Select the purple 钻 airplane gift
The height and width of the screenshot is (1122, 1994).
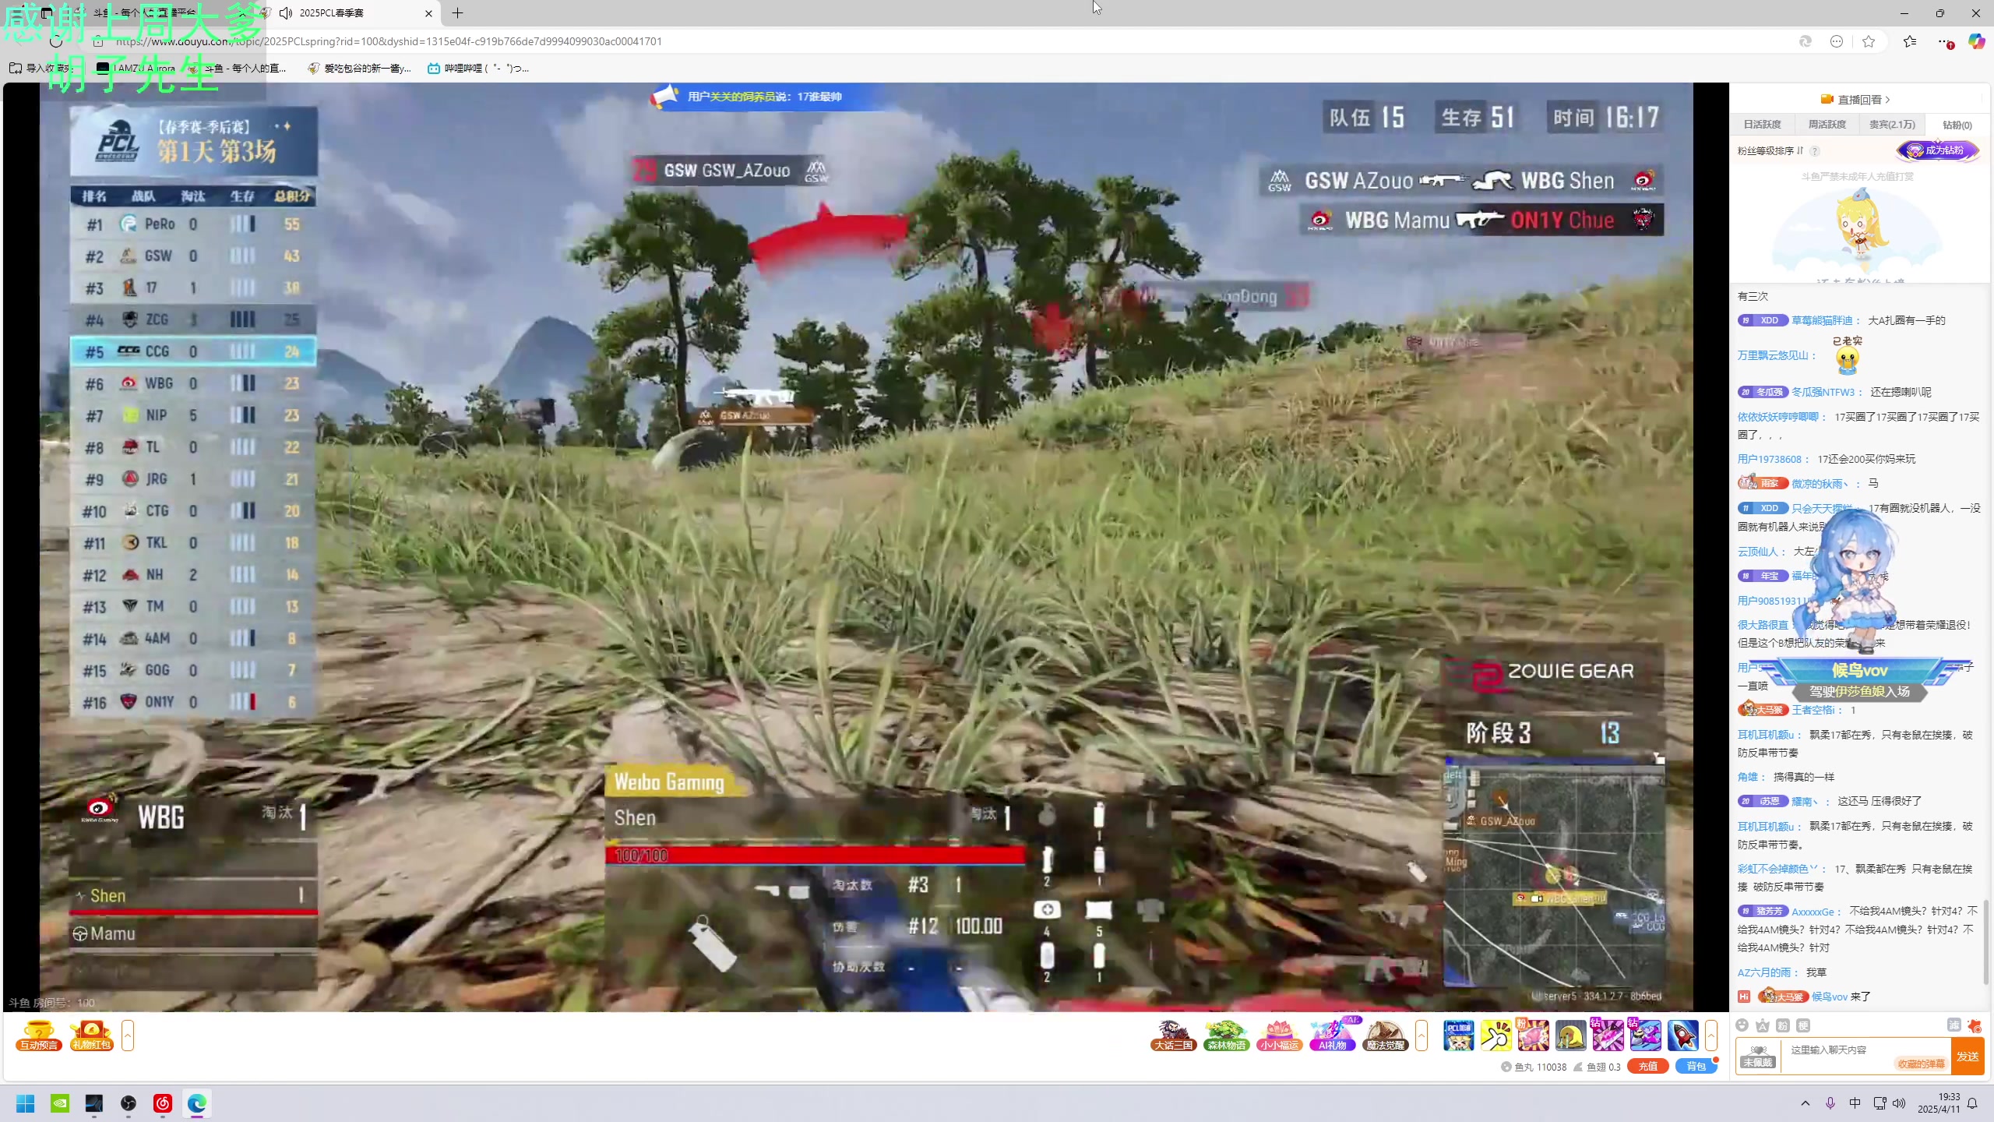1645,1036
